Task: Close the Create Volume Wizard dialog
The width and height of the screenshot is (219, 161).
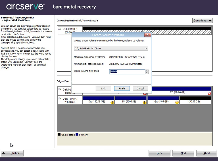Action: click(x=147, y=35)
